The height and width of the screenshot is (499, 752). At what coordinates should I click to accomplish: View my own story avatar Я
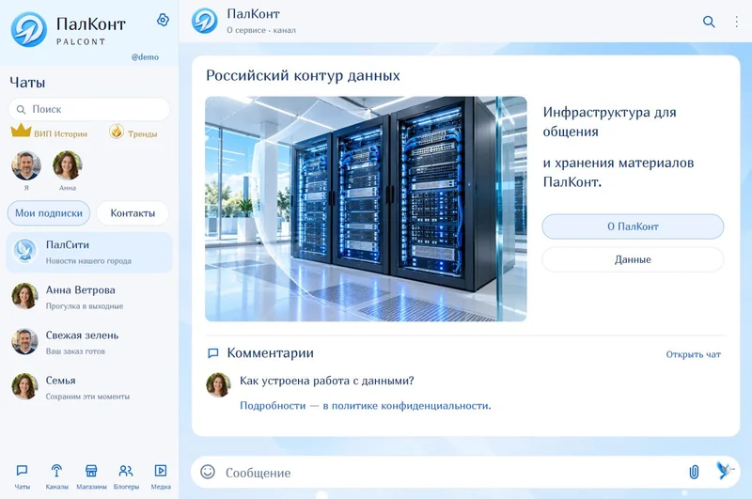(x=26, y=165)
